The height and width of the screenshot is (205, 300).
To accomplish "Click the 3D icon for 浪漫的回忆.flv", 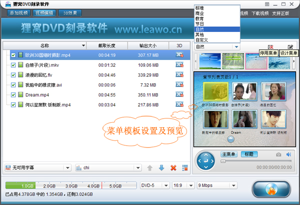I will click(x=179, y=75).
